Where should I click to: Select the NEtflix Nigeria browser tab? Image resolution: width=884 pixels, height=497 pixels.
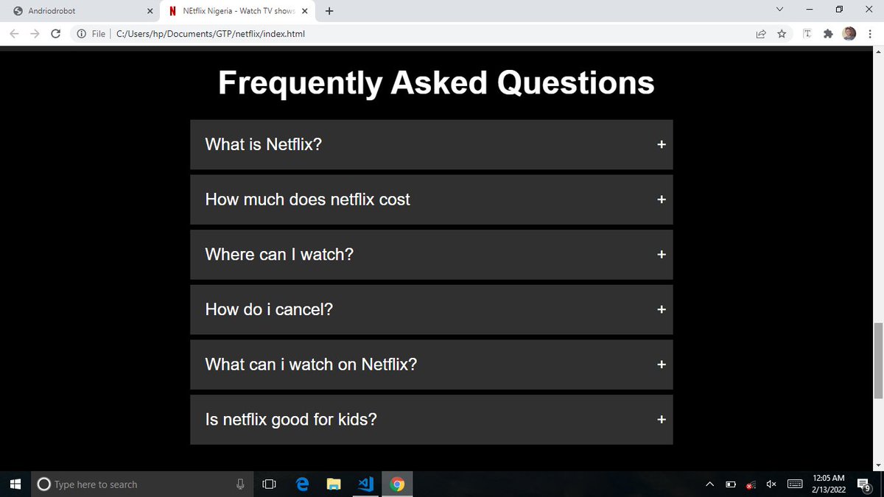point(238,11)
